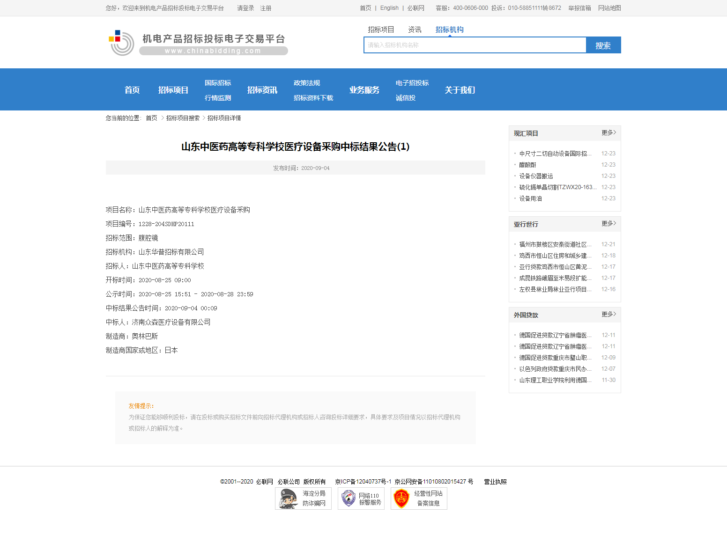
Task: Expand 更多 in the 外国贷款 panel
Action: coord(608,315)
